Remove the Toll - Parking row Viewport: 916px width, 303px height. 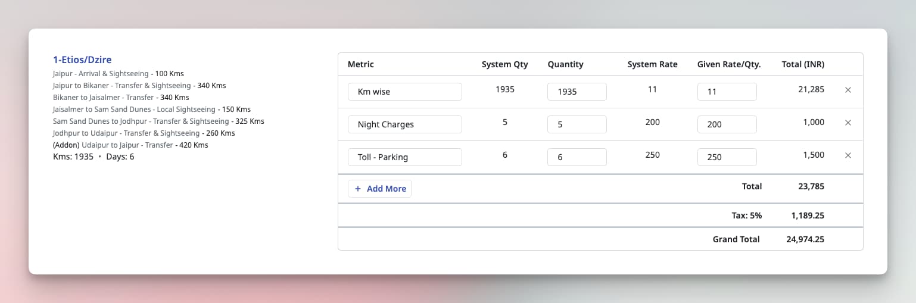point(848,155)
